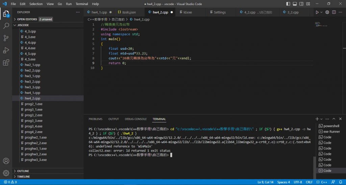Open the notifications bell in status bar
The width and height of the screenshot is (346, 185).
tap(341, 182)
